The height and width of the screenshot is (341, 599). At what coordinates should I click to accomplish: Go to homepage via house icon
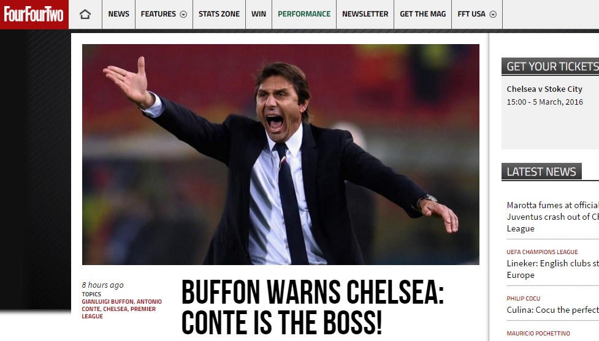85,15
